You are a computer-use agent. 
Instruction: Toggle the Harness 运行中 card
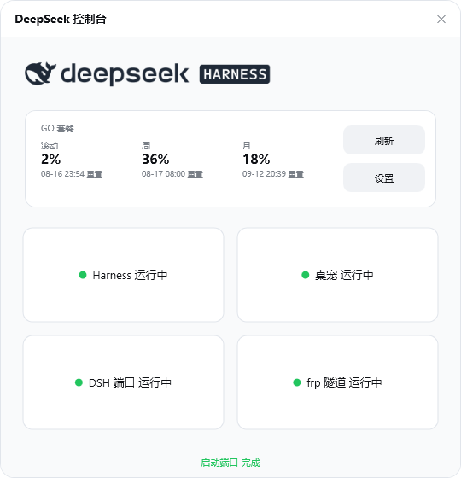point(124,275)
